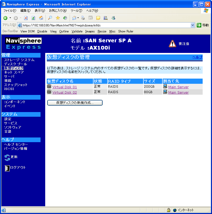Click the Refresh page toolbar icon
212x214 pixels.
(x=33, y=18)
